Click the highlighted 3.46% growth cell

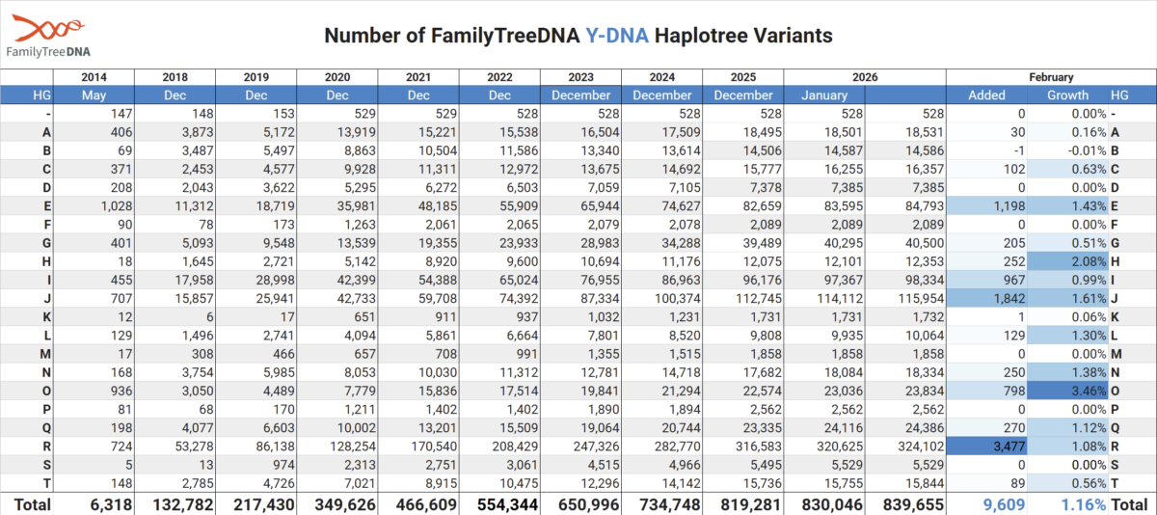point(1068,391)
